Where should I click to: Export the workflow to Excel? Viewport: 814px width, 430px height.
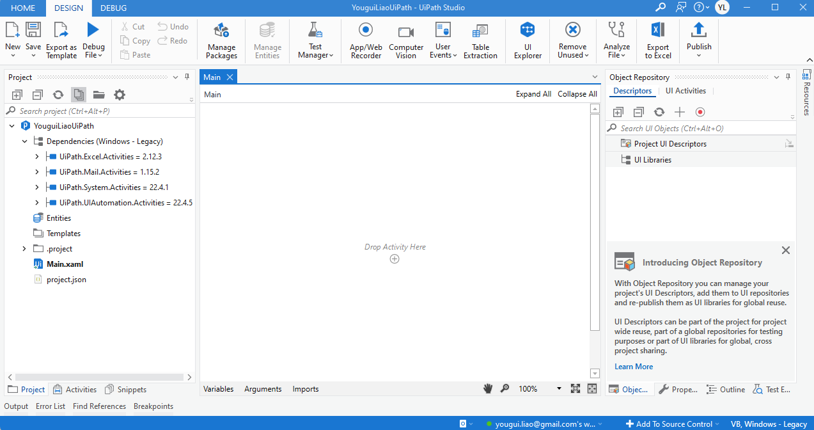click(x=657, y=40)
